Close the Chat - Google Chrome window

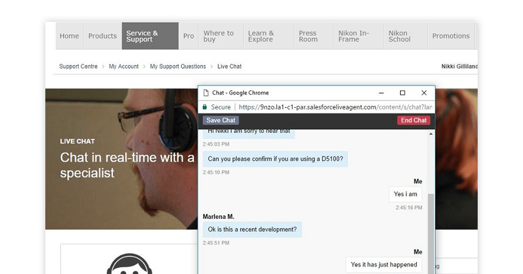[x=424, y=93]
